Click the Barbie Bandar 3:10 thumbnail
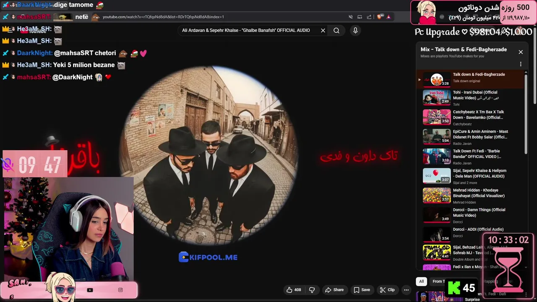This screenshot has height=302, width=537. (x=437, y=156)
